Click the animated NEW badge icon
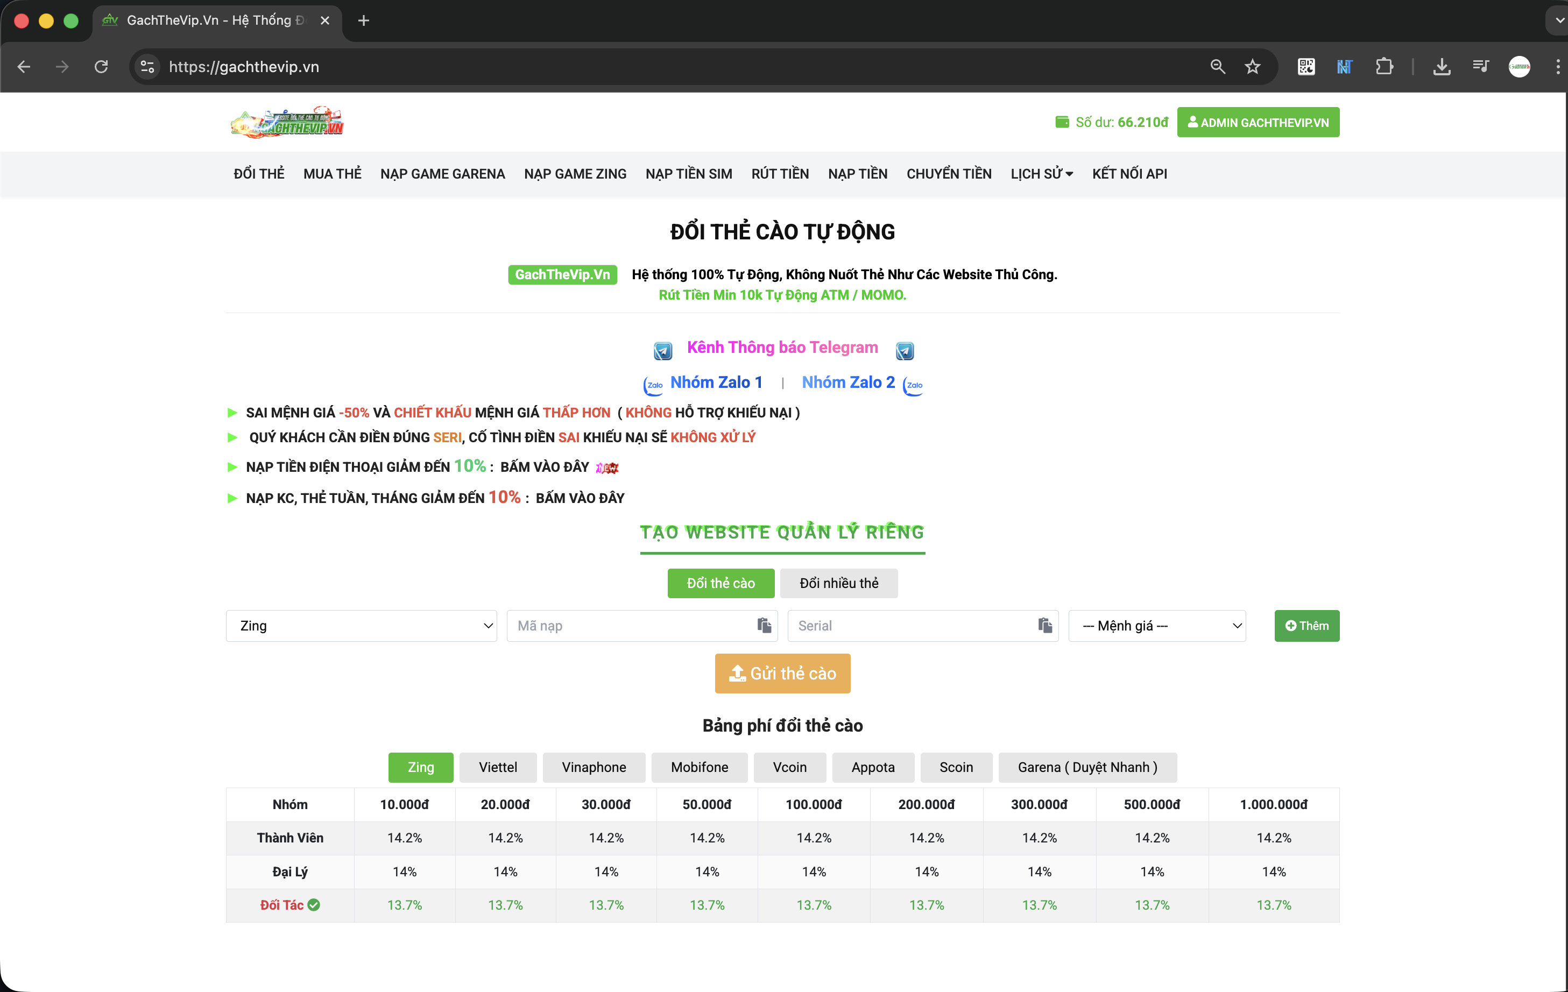The image size is (1568, 992). pos(608,467)
